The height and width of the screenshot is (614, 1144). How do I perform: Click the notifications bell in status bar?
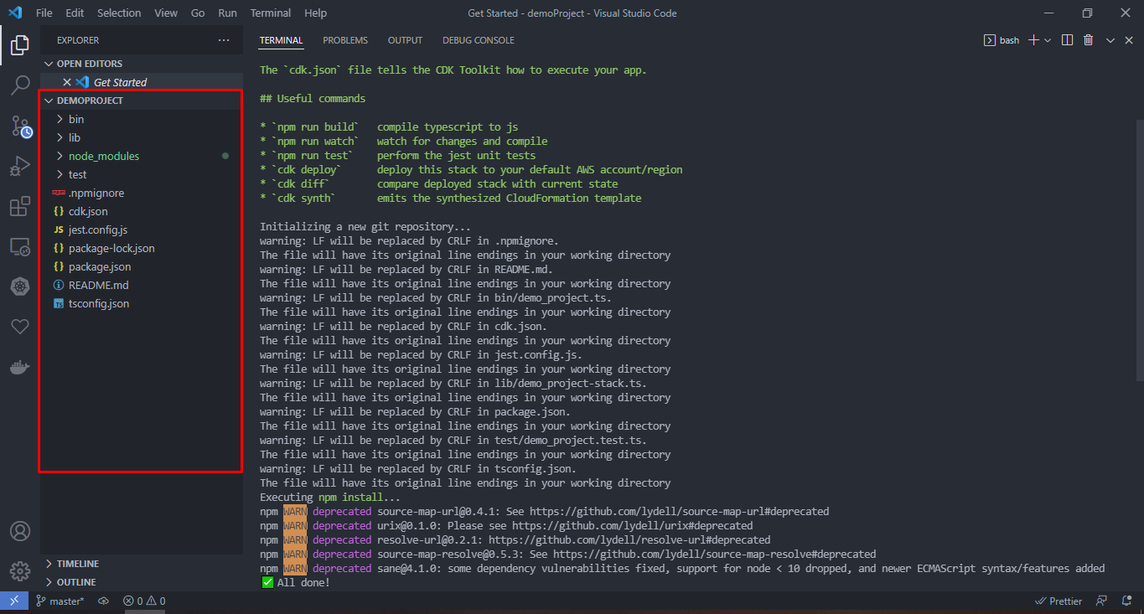[1126, 601]
